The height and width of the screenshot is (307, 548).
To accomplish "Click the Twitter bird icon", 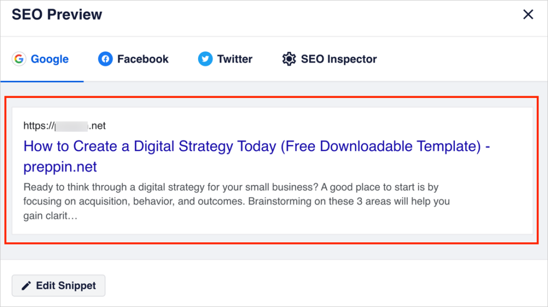I will tap(205, 59).
